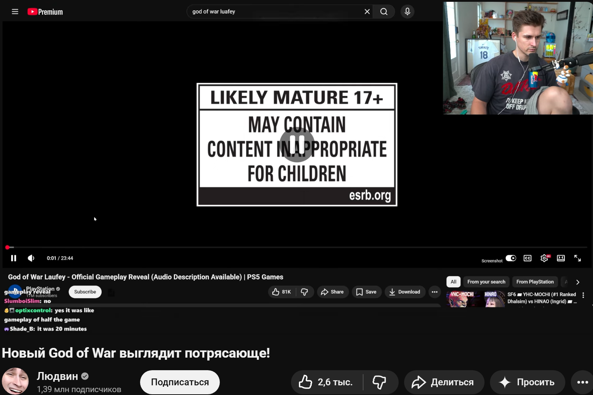Image resolution: width=593 pixels, height=395 pixels.
Task: Pause the video from the player bar
Action: [14, 258]
